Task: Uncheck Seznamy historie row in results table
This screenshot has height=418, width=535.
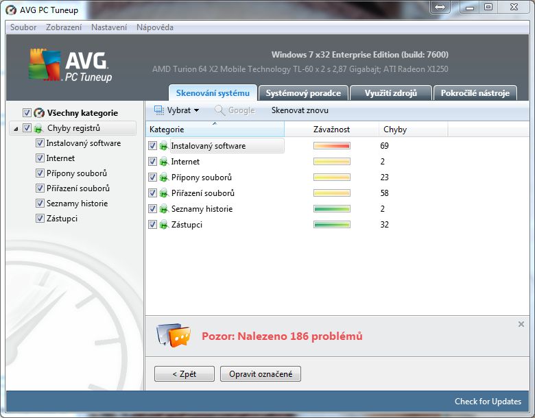Action: click(152, 208)
